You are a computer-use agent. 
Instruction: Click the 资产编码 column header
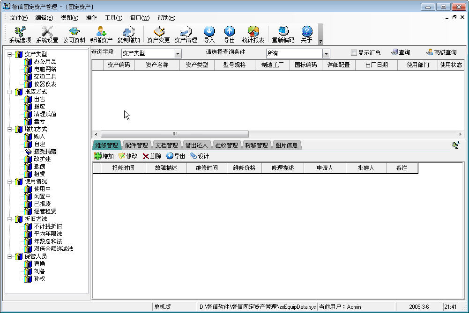119,65
